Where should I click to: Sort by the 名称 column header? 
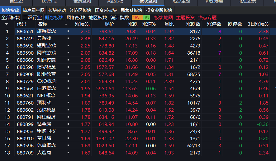click(x=42, y=24)
